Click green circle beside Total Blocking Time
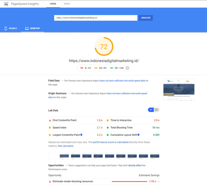 point(108,127)
